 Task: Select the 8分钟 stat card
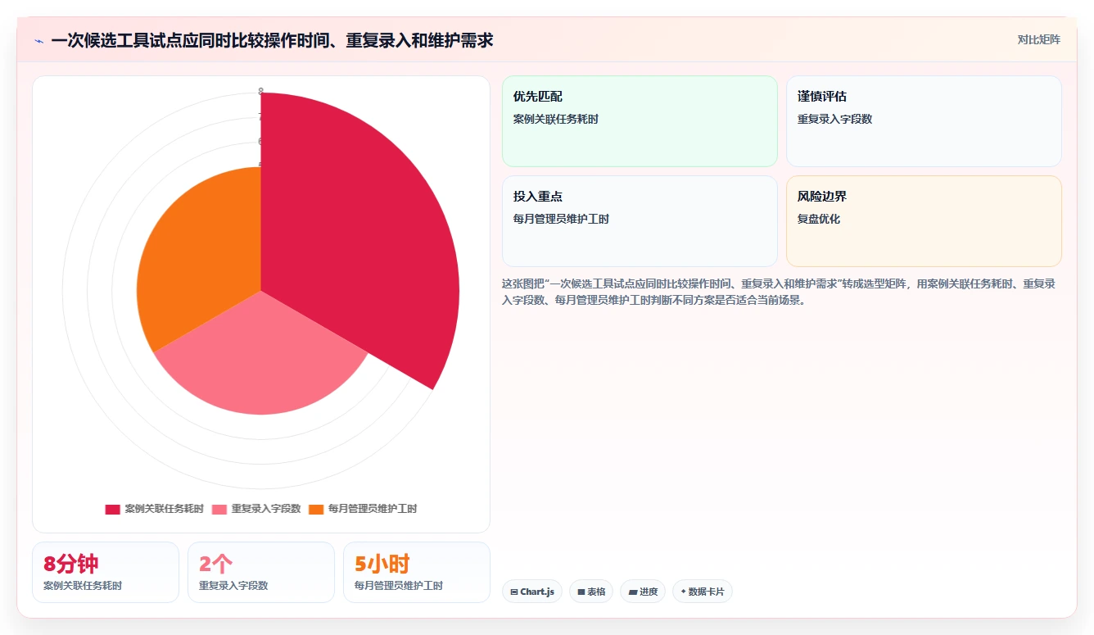106,572
